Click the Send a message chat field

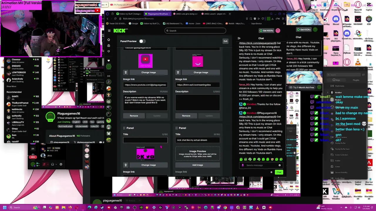[x=261, y=165]
